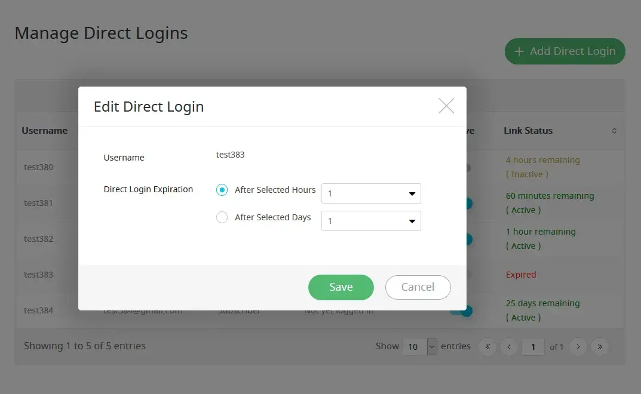
Task: Expand the days count dropdown
Action: point(371,221)
